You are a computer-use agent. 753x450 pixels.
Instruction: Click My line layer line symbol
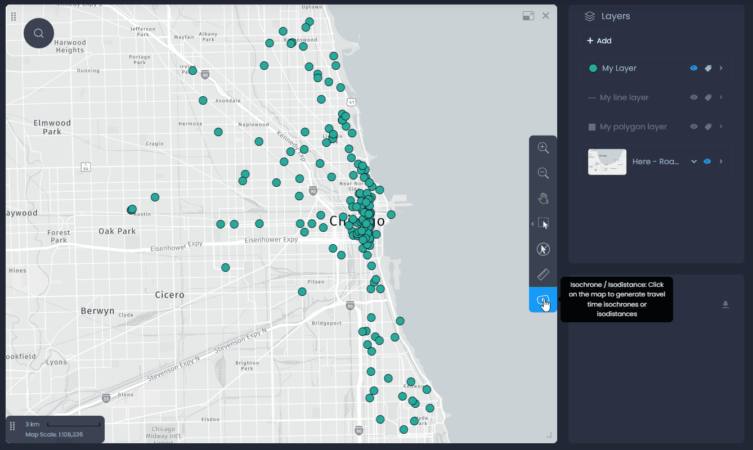tap(592, 98)
